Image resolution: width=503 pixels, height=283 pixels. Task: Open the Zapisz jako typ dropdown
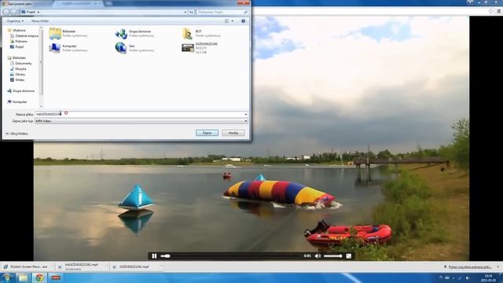(x=141, y=121)
